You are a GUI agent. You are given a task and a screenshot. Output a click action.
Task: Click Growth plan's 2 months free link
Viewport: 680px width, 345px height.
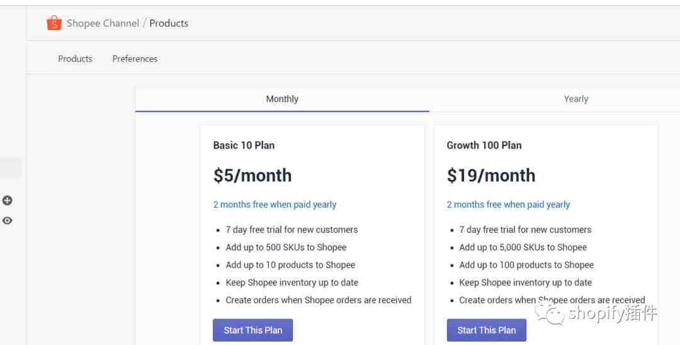coord(508,205)
